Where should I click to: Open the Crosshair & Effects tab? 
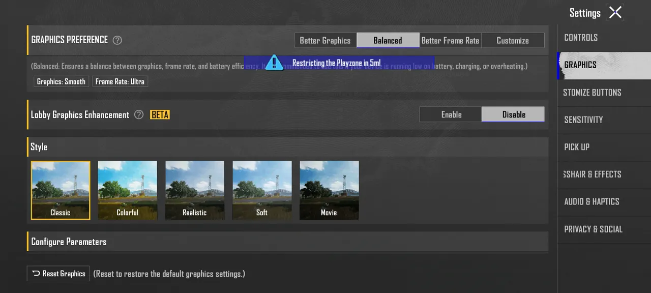click(x=604, y=174)
